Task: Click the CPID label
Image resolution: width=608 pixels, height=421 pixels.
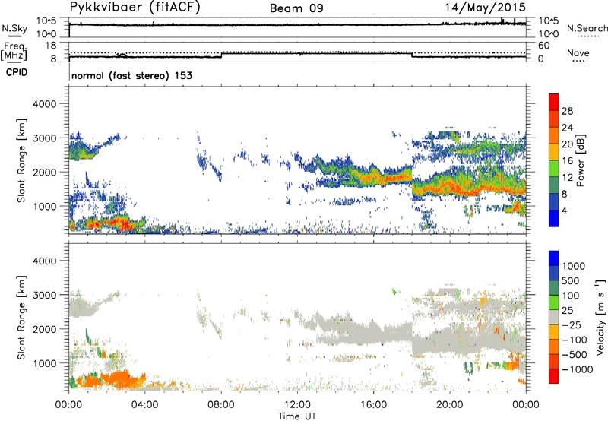Action: coord(17,72)
